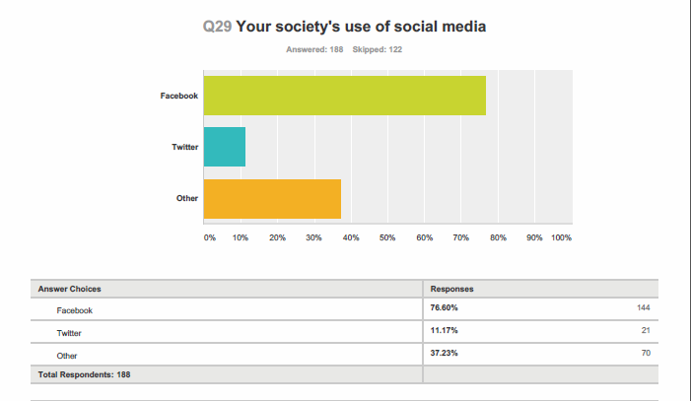Click the 50% x-axis tick label
The width and height of the screenshot is (691, 401).
click(387, 238)
